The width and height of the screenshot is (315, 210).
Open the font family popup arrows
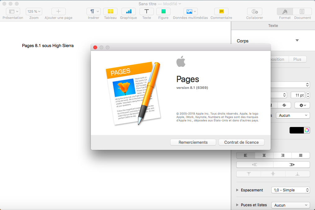coord(307,85)
